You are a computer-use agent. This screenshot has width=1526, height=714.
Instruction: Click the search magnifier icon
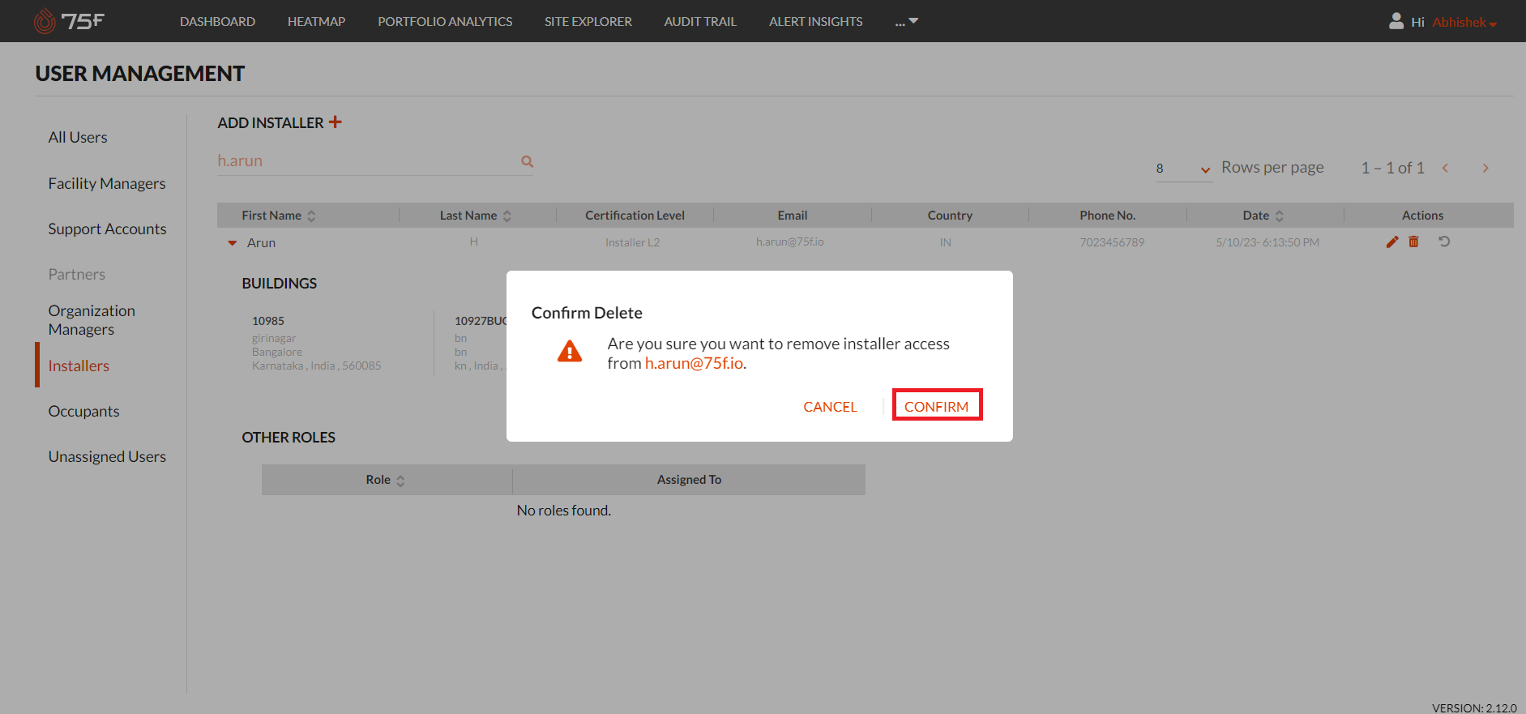pyautogui.click(x=527, y=161)
